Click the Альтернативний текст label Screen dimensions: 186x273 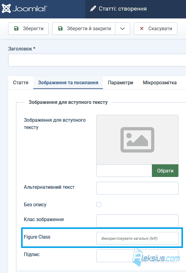[49, 187]
